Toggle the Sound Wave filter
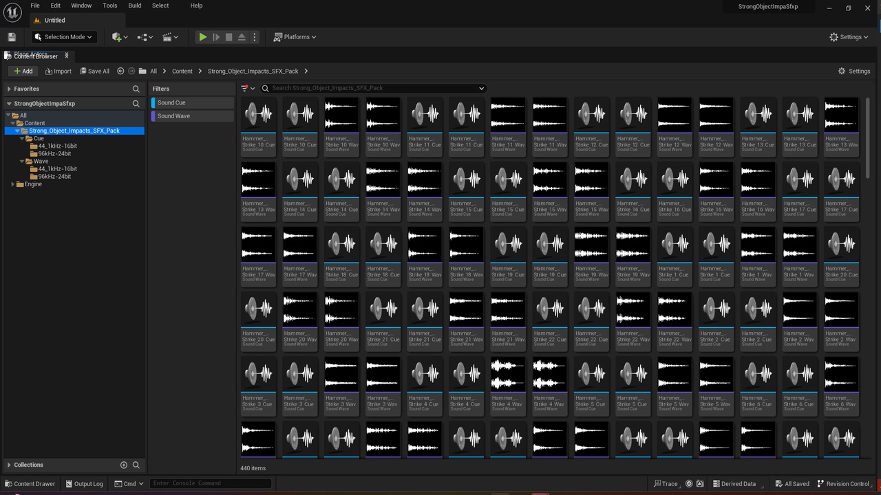 tap(193, 115)
